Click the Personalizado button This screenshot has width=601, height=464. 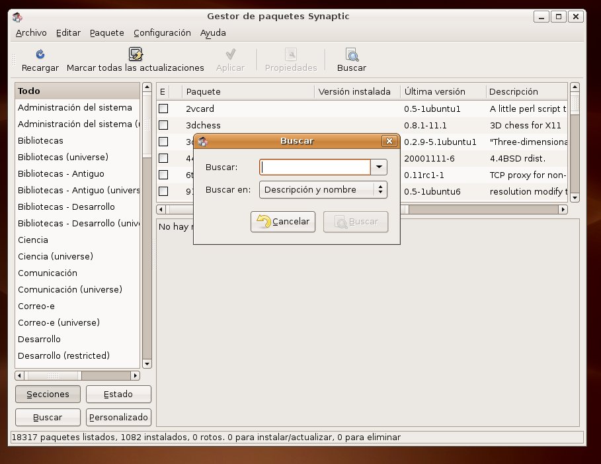[118, 417]
